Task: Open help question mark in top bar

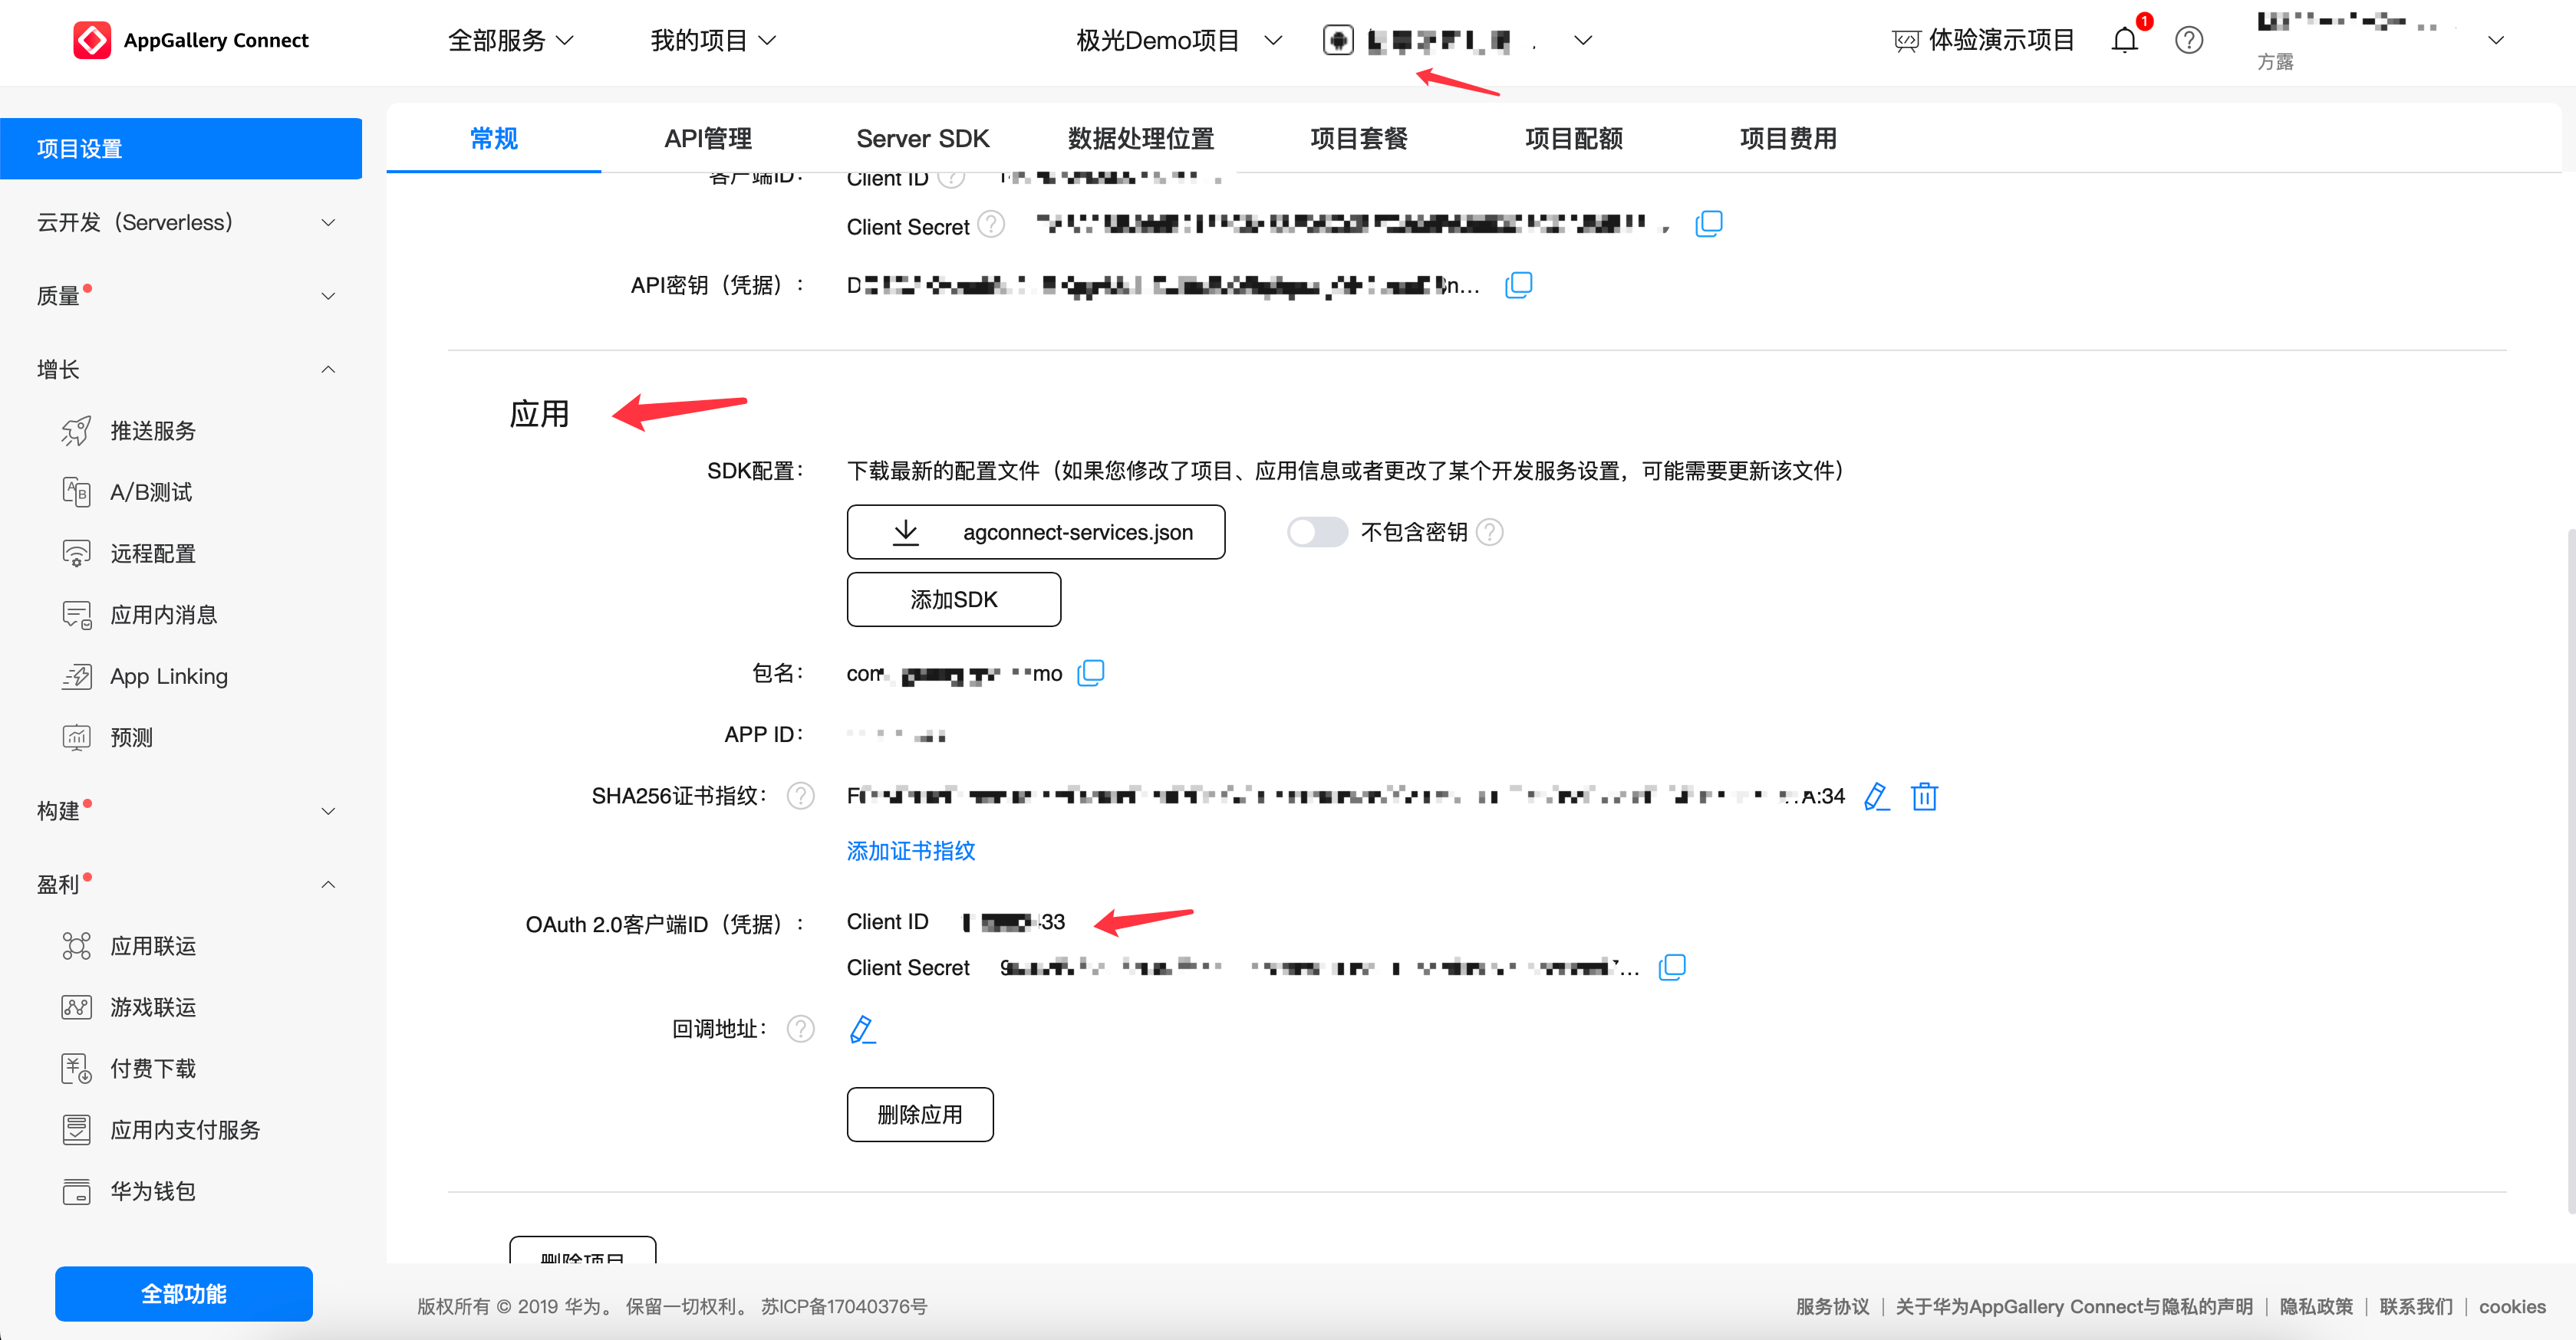Action: pyautogui.click(x=2188, y=40)
